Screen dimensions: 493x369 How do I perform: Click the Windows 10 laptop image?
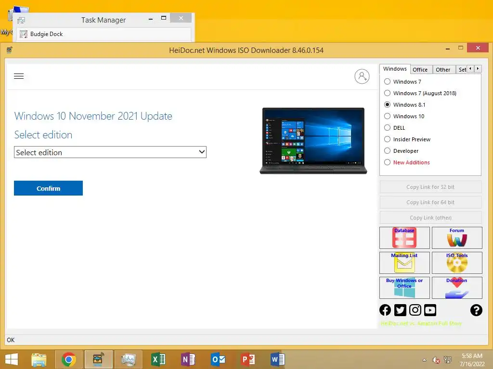pos(313,141)
